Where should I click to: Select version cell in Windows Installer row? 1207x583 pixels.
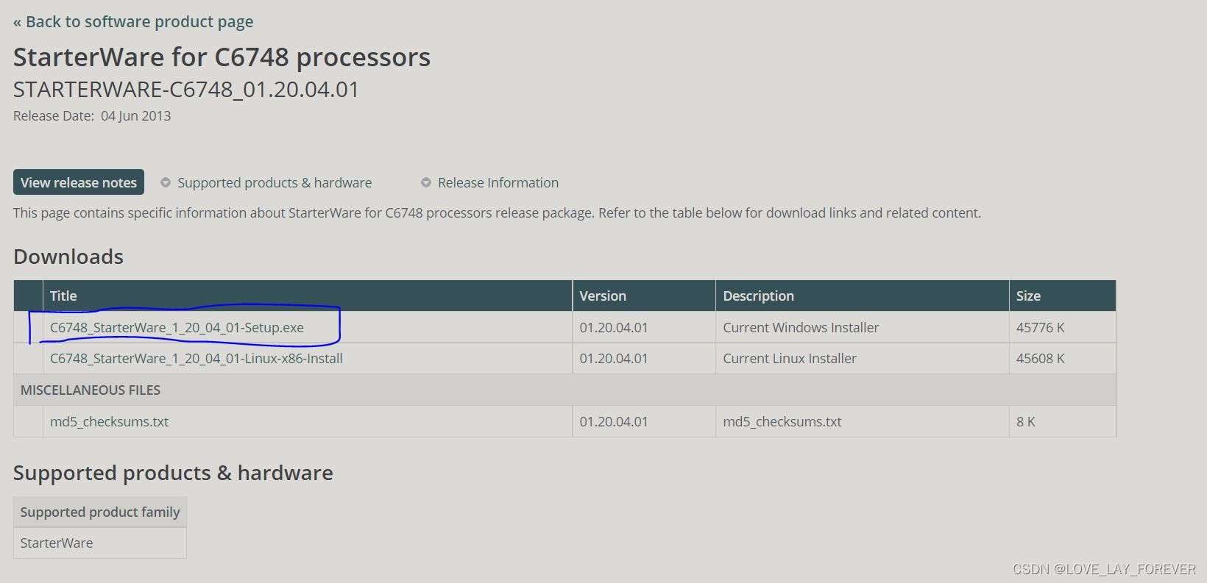(x=644, y=327)
